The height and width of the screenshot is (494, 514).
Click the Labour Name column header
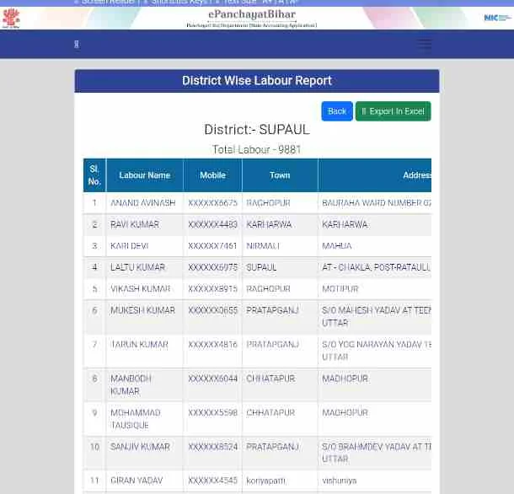point(144,175)
